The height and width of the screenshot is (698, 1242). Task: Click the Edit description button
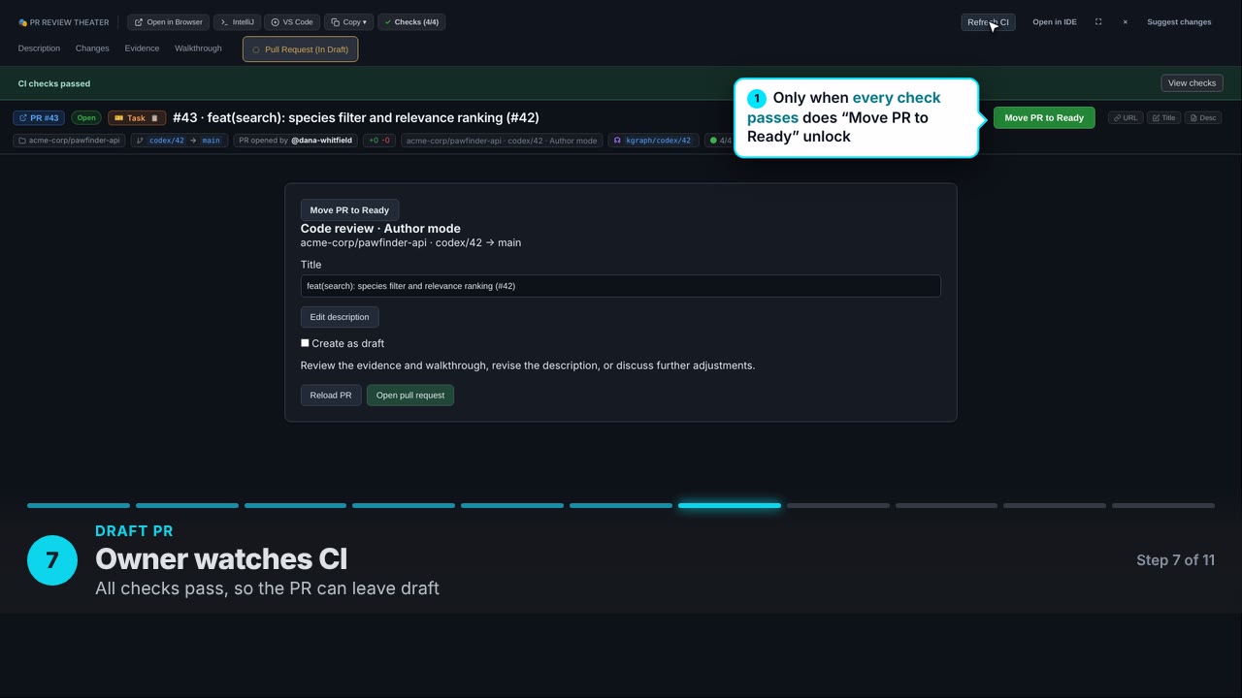340,317
